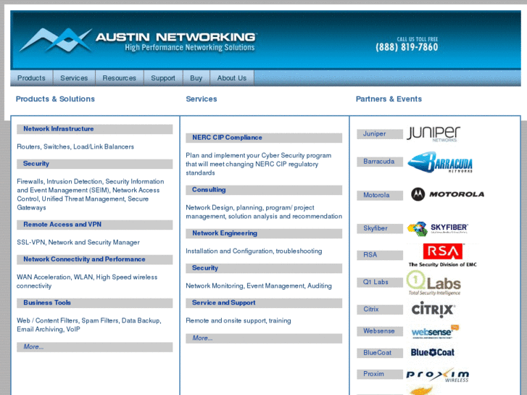Click the Partners & Events heading

[x=389, y=99]
